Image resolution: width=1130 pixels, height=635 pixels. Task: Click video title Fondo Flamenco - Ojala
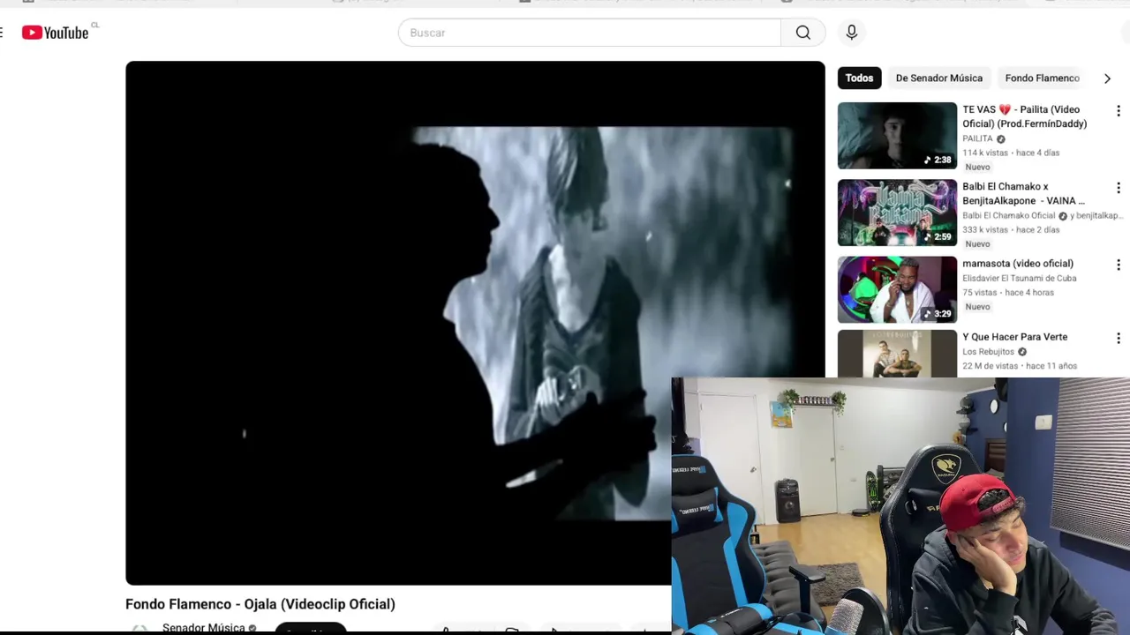pyautogui.click(x=260, y=604)
